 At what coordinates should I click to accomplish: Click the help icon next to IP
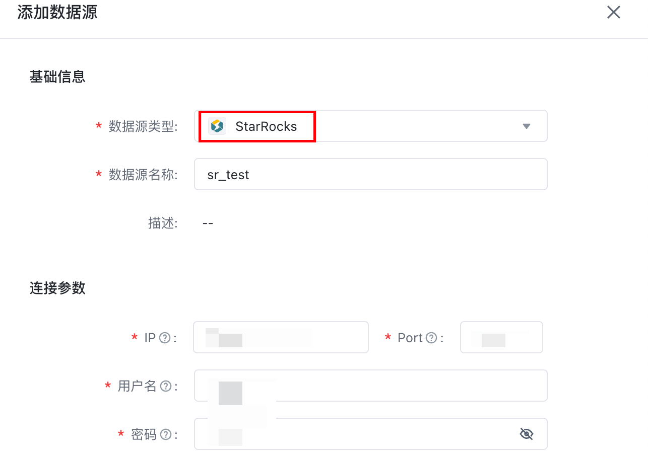point(164,338)
